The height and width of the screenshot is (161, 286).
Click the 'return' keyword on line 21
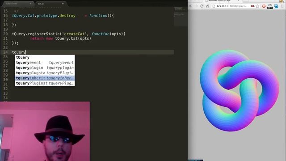37,38
